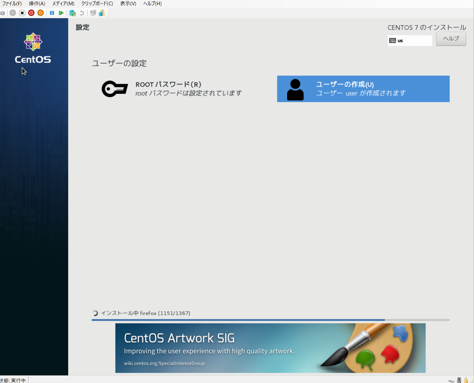This screenshot has width=474, height=383.
Task: Click the lock status bar icon
Action: [x=466, y=380]
